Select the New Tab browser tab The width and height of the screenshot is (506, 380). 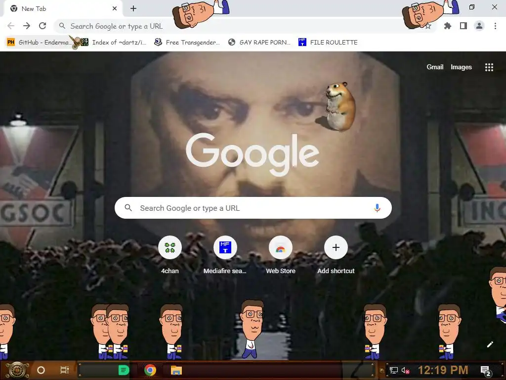click(x=64, y=9)
